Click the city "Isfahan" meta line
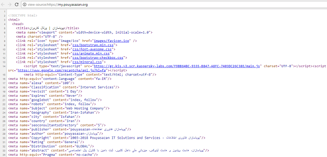The width and height of the screenshot is (327, 157). (44, 117)
